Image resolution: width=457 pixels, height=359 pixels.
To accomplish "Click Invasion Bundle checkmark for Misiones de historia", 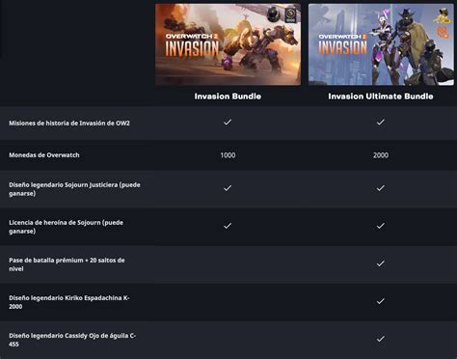I will pos(228,123).
